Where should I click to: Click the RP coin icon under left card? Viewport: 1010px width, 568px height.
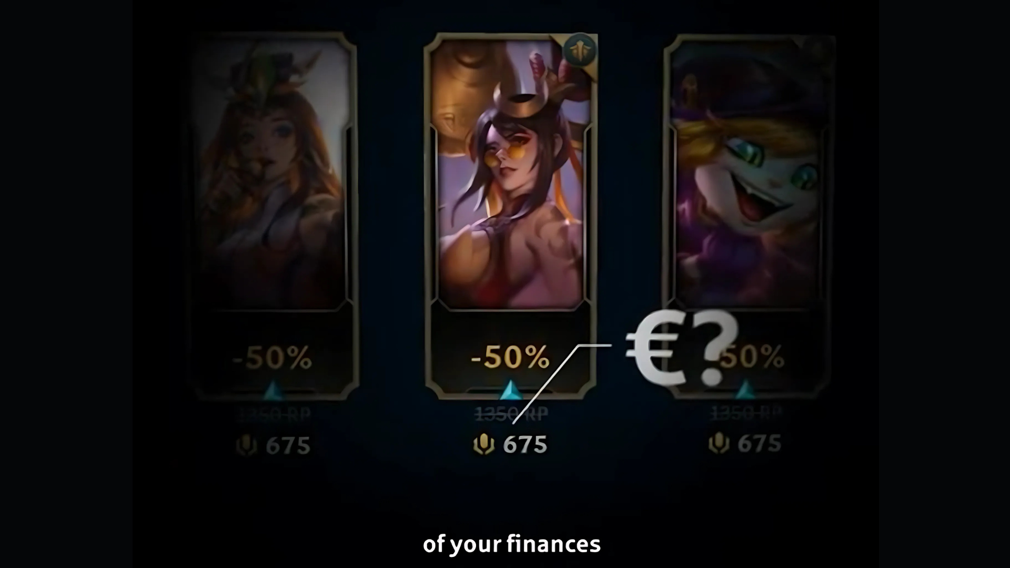[x=246, y=446]
